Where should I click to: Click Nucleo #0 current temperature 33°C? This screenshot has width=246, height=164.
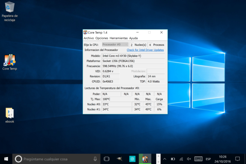pyautogui.click(x=117, y=104)
